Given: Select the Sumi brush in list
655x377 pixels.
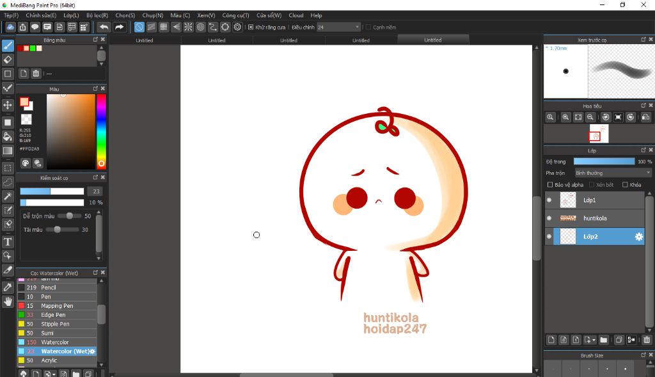Looking at the screenshot, I should (57, 333).
